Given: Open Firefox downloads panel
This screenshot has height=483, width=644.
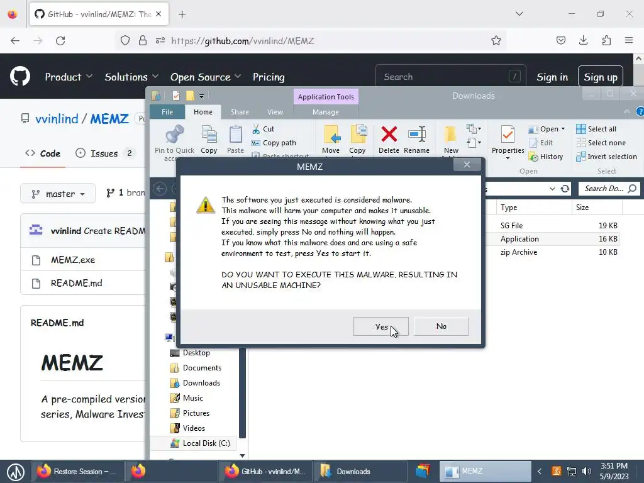Looking at the screenshot, I should (x=583, y=40).
